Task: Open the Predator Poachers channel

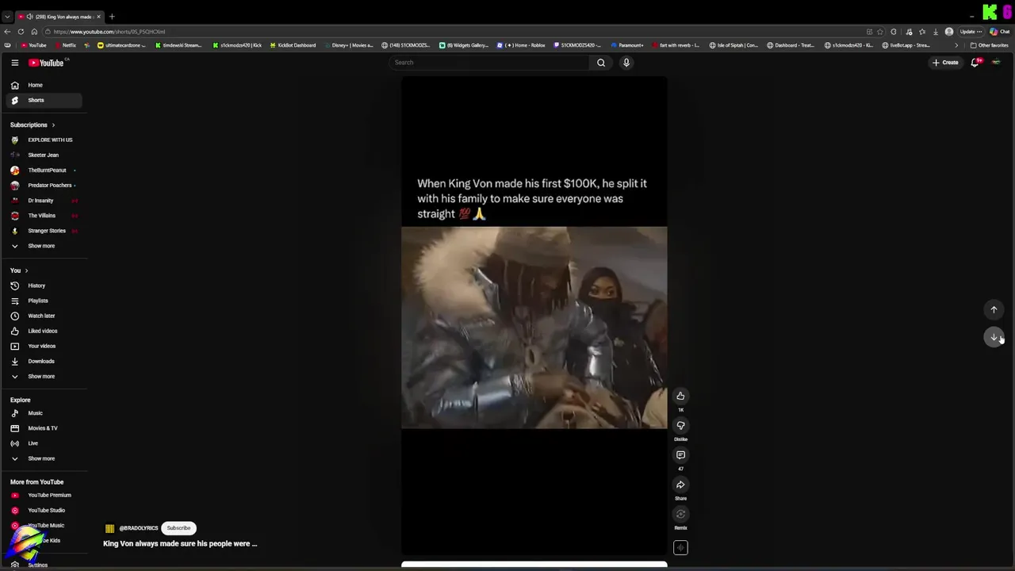Action: click(x=44, y=185)
